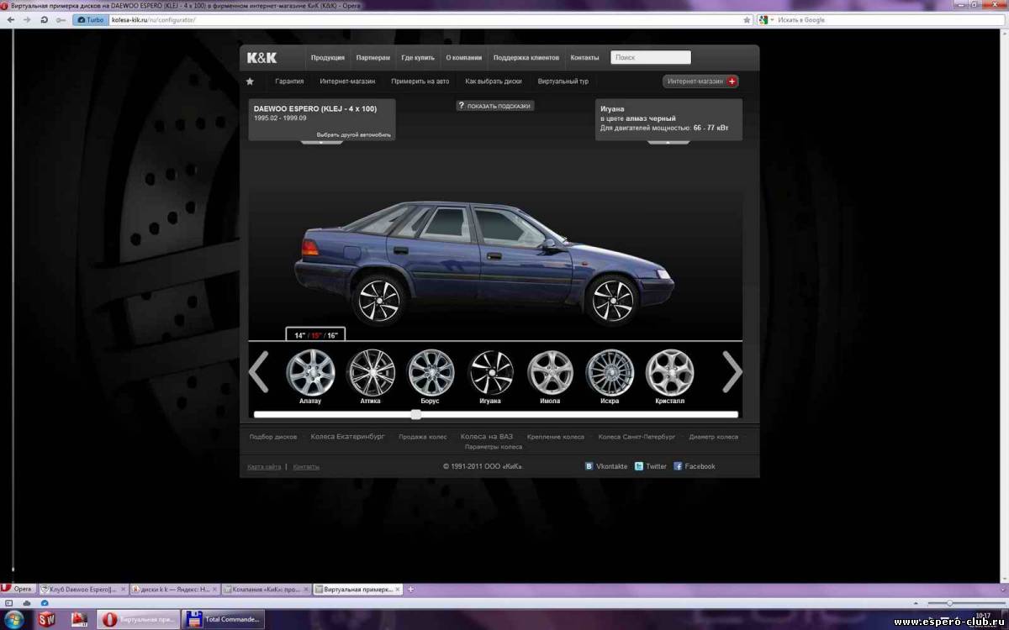Image resolution: width=1009 pixels, height=630 pixels.
Task: Click the star icon in the sub-menu
Action: pyautogui.click(x=250, y=81)
